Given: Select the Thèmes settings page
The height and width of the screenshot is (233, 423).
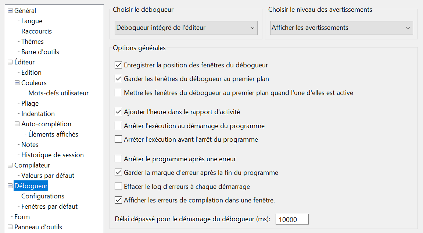Looking at the screenshot, I should tap(32, 42).
